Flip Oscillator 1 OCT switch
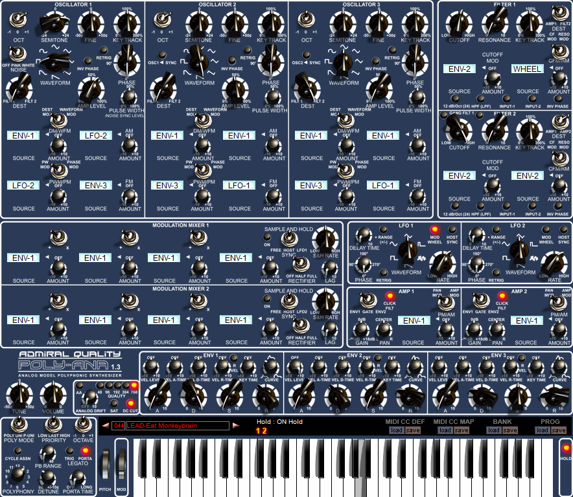 [18, 19]
